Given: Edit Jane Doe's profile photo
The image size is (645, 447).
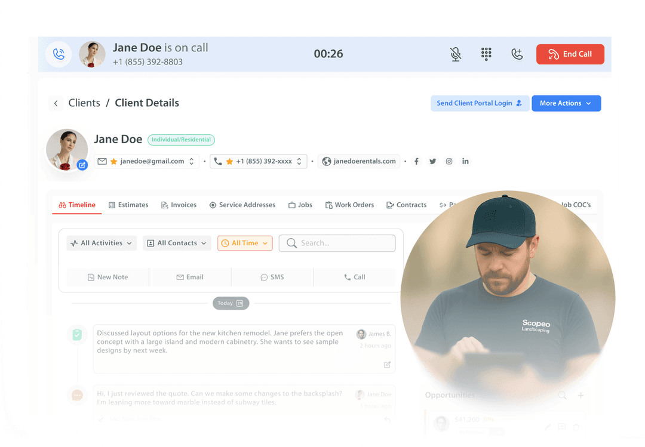Looking at the screenshot, I should pos(82,165).
